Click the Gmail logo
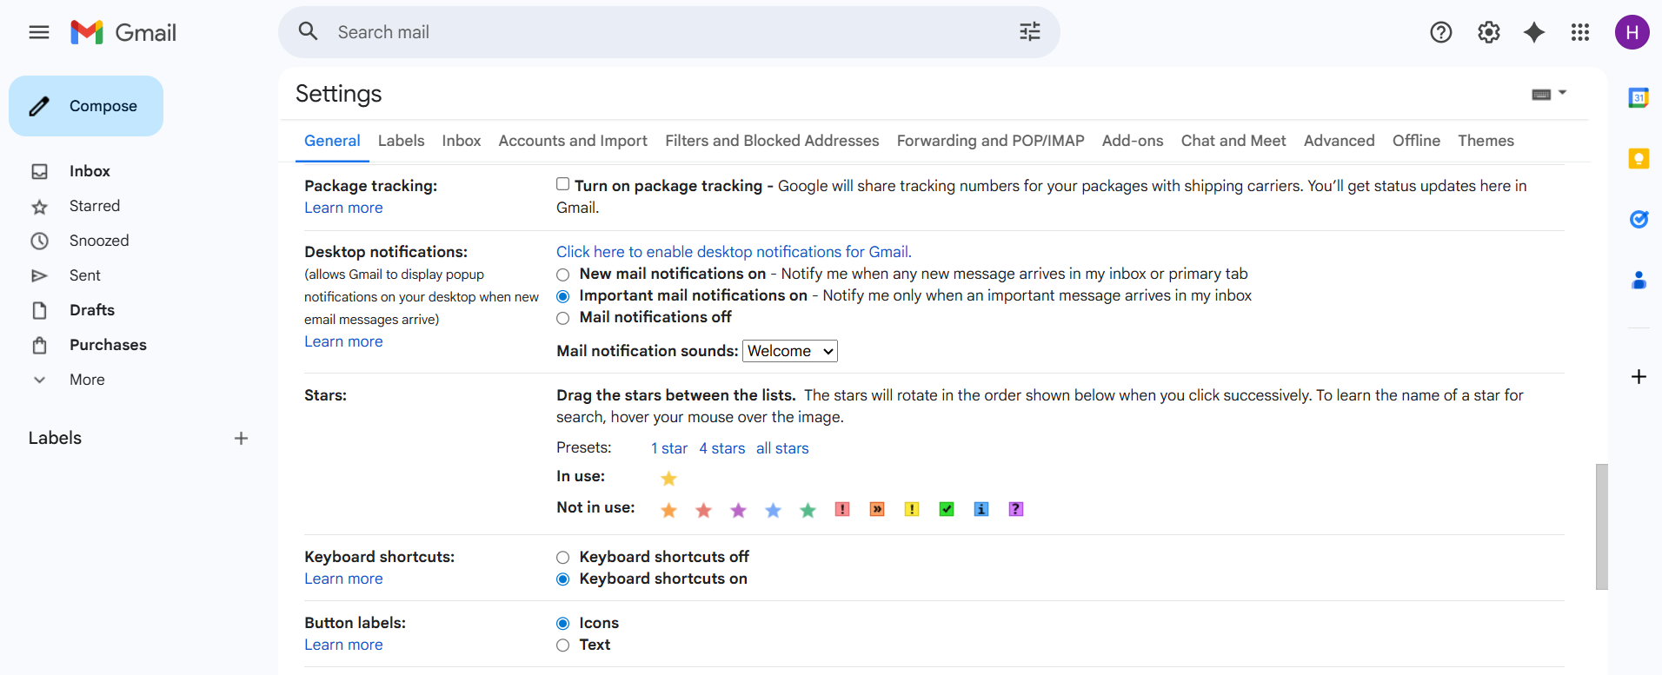 123,32
